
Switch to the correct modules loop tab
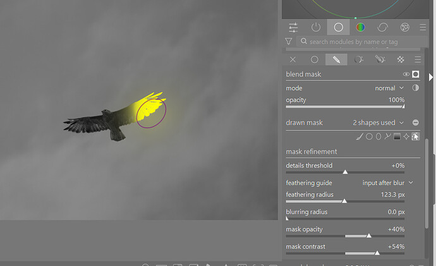click(x=383, y=27)
